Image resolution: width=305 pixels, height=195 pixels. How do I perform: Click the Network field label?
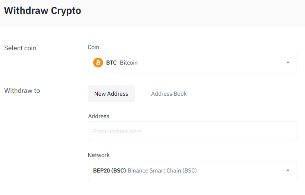(x=99, y=155)
